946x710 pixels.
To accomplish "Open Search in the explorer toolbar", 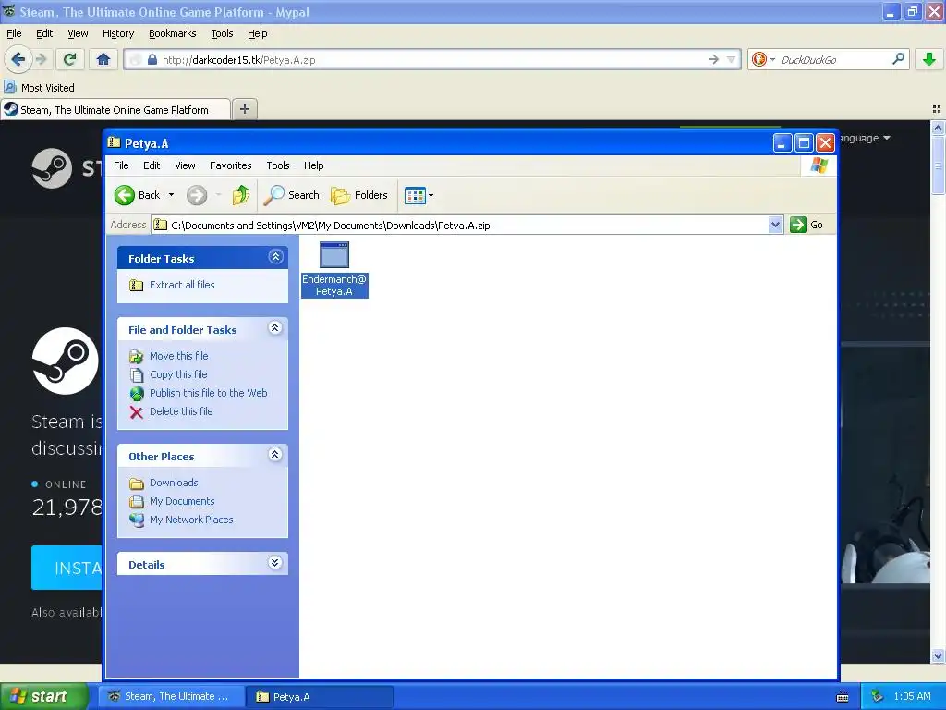I will click(292, 195).
